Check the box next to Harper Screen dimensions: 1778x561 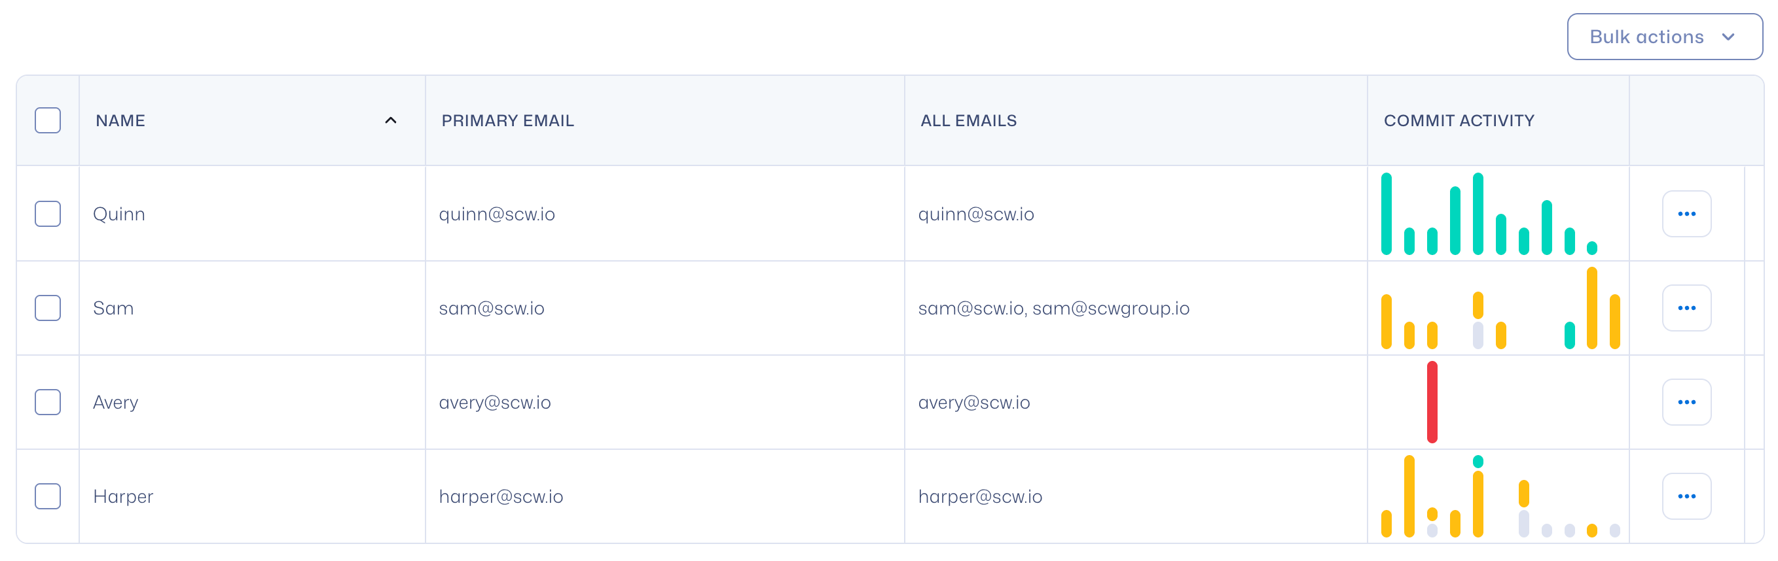[x=48, y=496]
